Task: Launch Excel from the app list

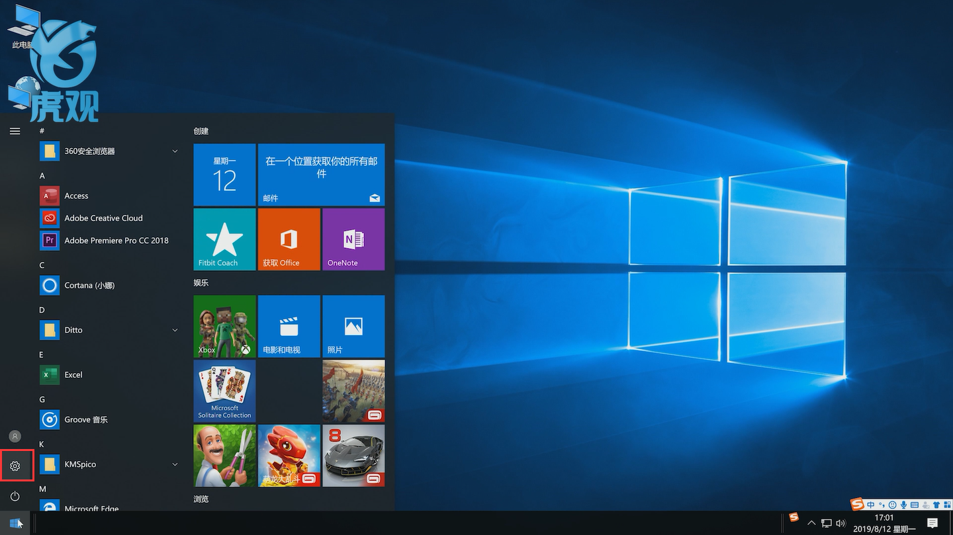Action: (x=109, y=375)
